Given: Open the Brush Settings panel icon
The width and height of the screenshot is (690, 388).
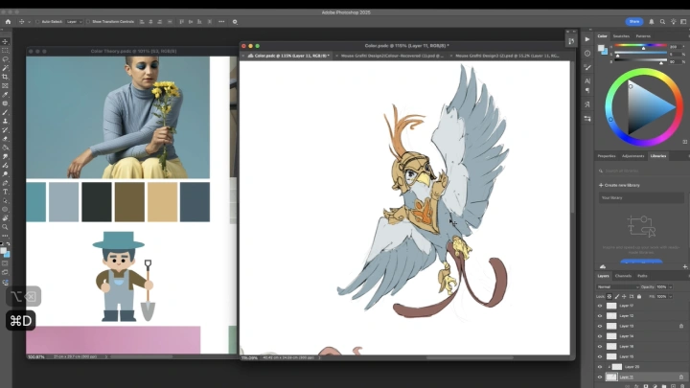Looking at the screenshot, I should point(587,67).
